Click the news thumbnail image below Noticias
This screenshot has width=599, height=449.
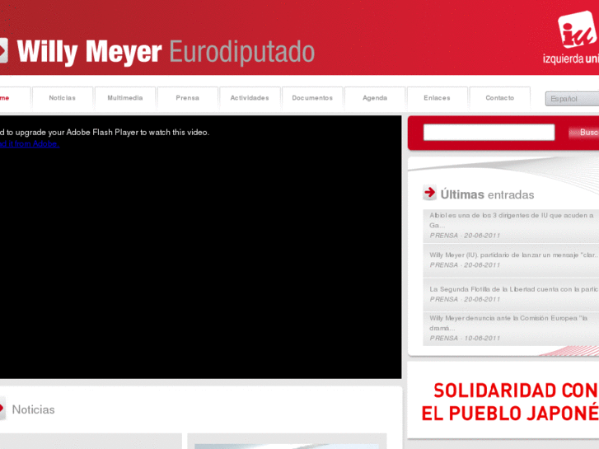(287, 446)
